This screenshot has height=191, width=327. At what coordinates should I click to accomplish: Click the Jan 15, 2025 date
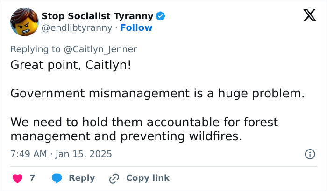click(83, 154)
